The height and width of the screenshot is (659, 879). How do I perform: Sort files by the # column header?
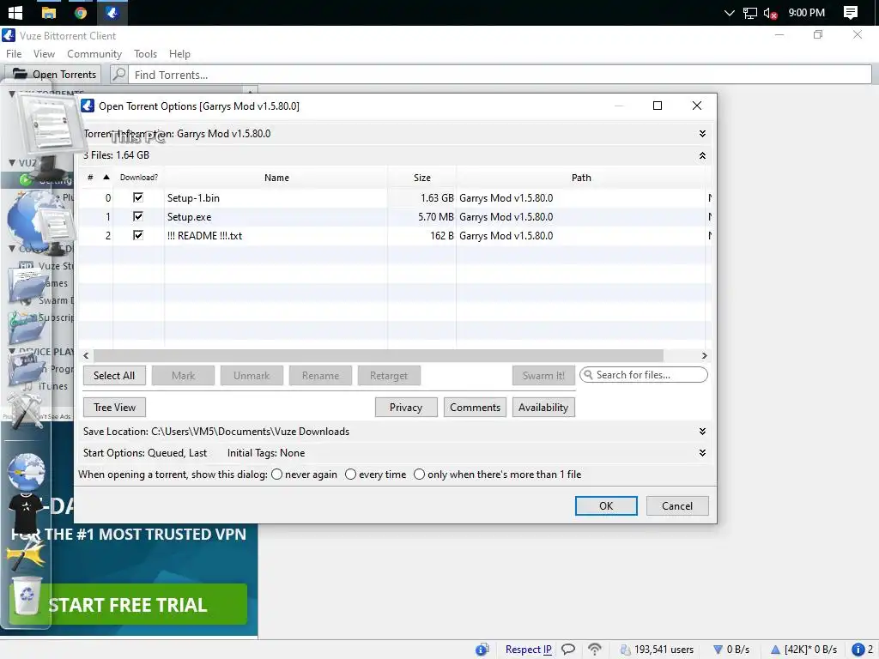(x=96, y=178)
